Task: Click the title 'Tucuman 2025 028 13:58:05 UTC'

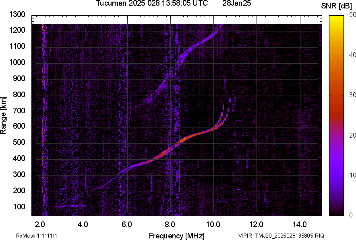Action: 152,3
